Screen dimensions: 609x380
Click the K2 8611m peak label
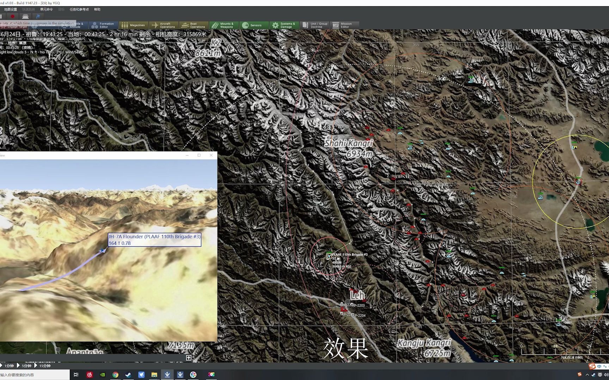pyautogui.click(x=209, y=48)
